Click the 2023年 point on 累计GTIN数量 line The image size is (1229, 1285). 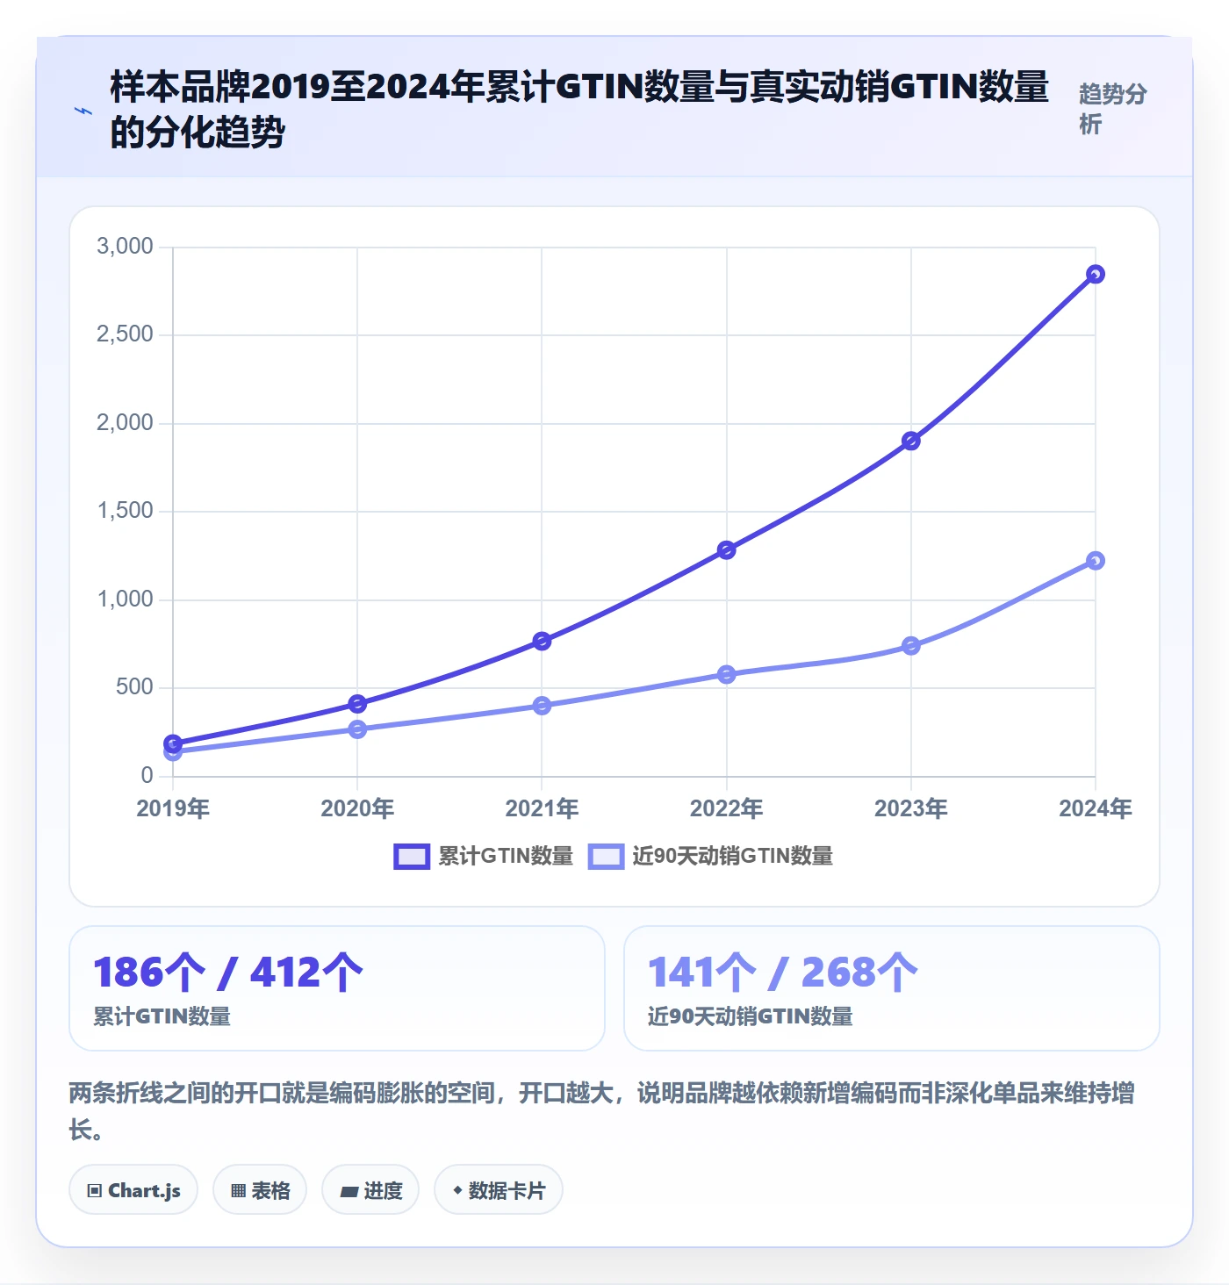pyautogui.click(x=911, y=441)
